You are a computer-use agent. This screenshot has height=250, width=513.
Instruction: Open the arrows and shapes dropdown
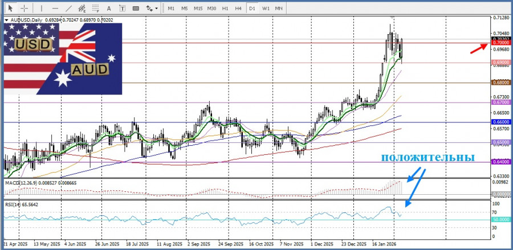click(151, 9)
